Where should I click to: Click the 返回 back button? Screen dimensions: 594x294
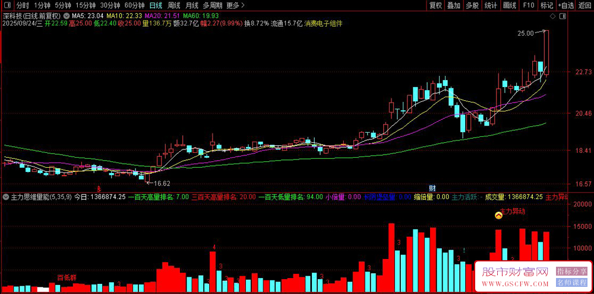[585, 5]
